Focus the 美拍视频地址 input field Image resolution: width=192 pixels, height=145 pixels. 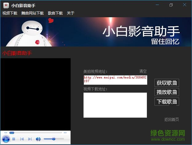115,80
